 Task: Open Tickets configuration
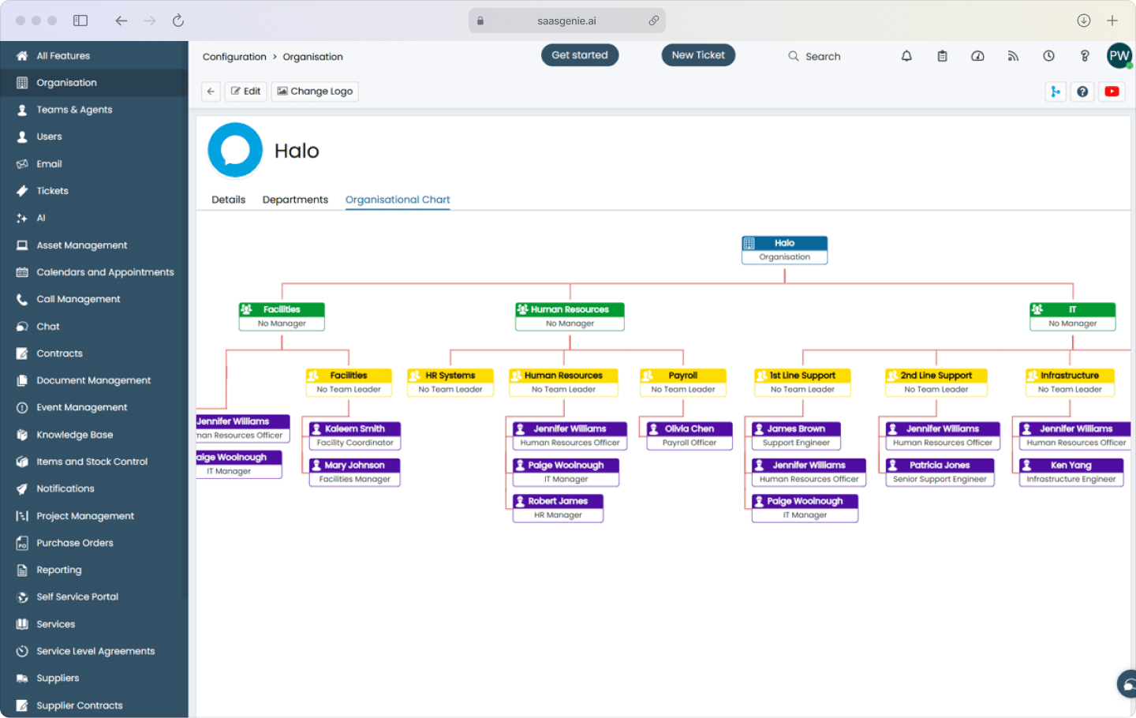[94, 191]
